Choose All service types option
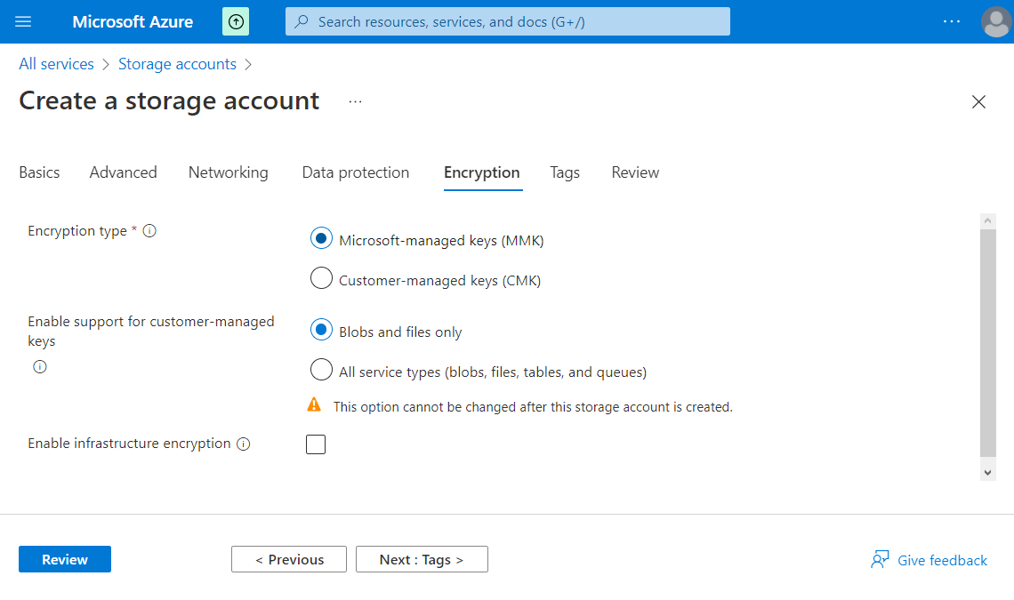The width and height of the screenshot is (1014, 600). 321,370
